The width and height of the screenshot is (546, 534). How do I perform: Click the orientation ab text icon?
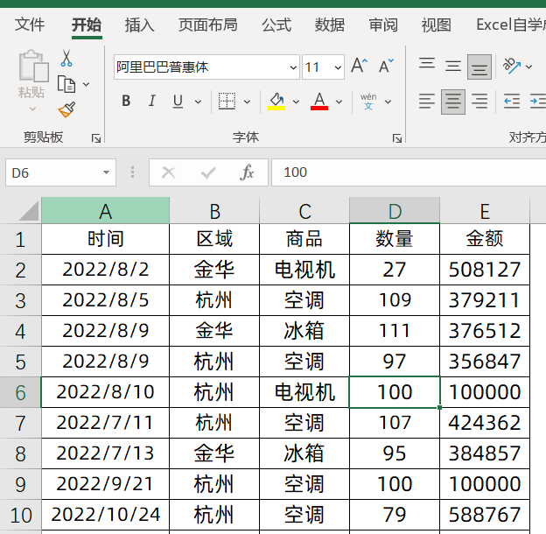pyautogui.click(x=511, y=66)
